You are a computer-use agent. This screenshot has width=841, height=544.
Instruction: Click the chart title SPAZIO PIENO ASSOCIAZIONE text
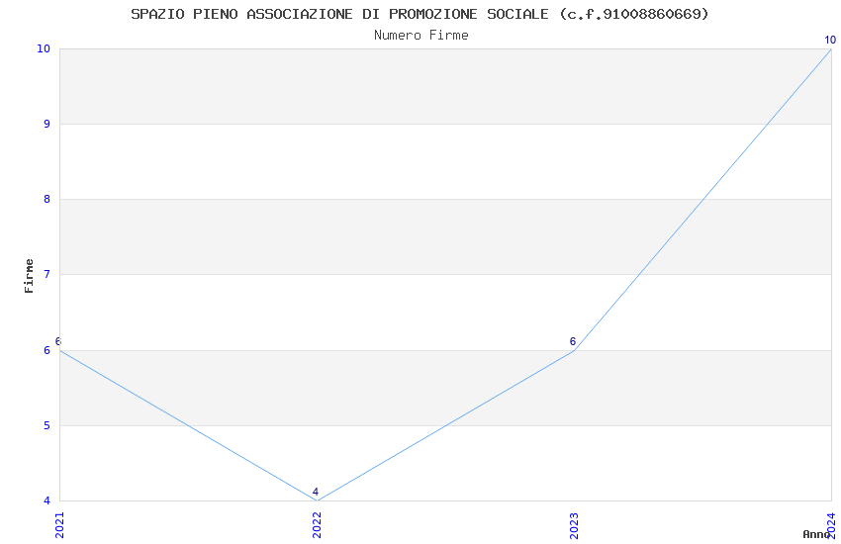point(420,14)
